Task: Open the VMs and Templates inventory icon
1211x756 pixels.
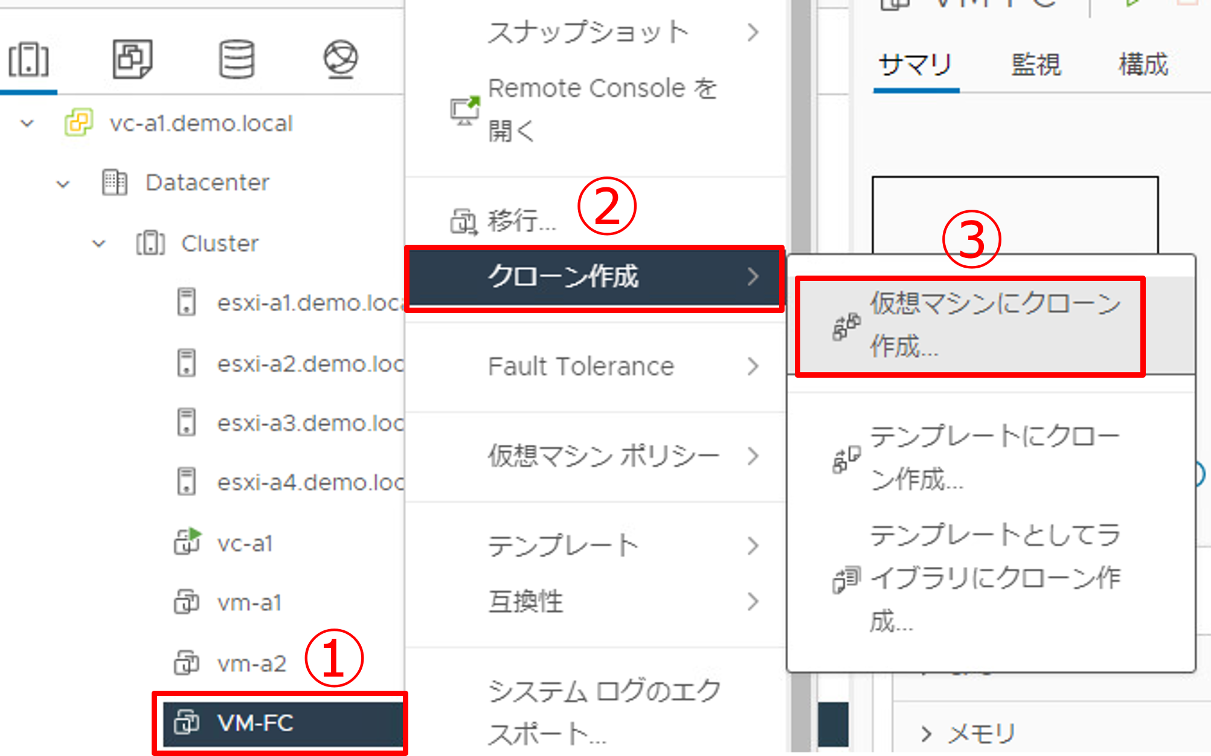Action: point(132,59)
